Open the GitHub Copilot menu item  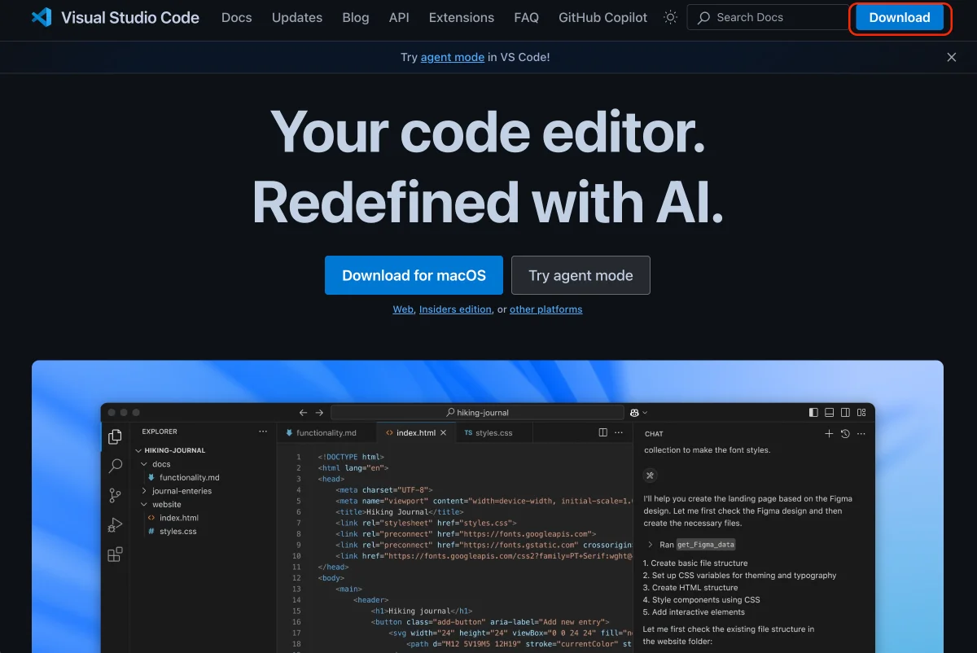coord(603,17)
